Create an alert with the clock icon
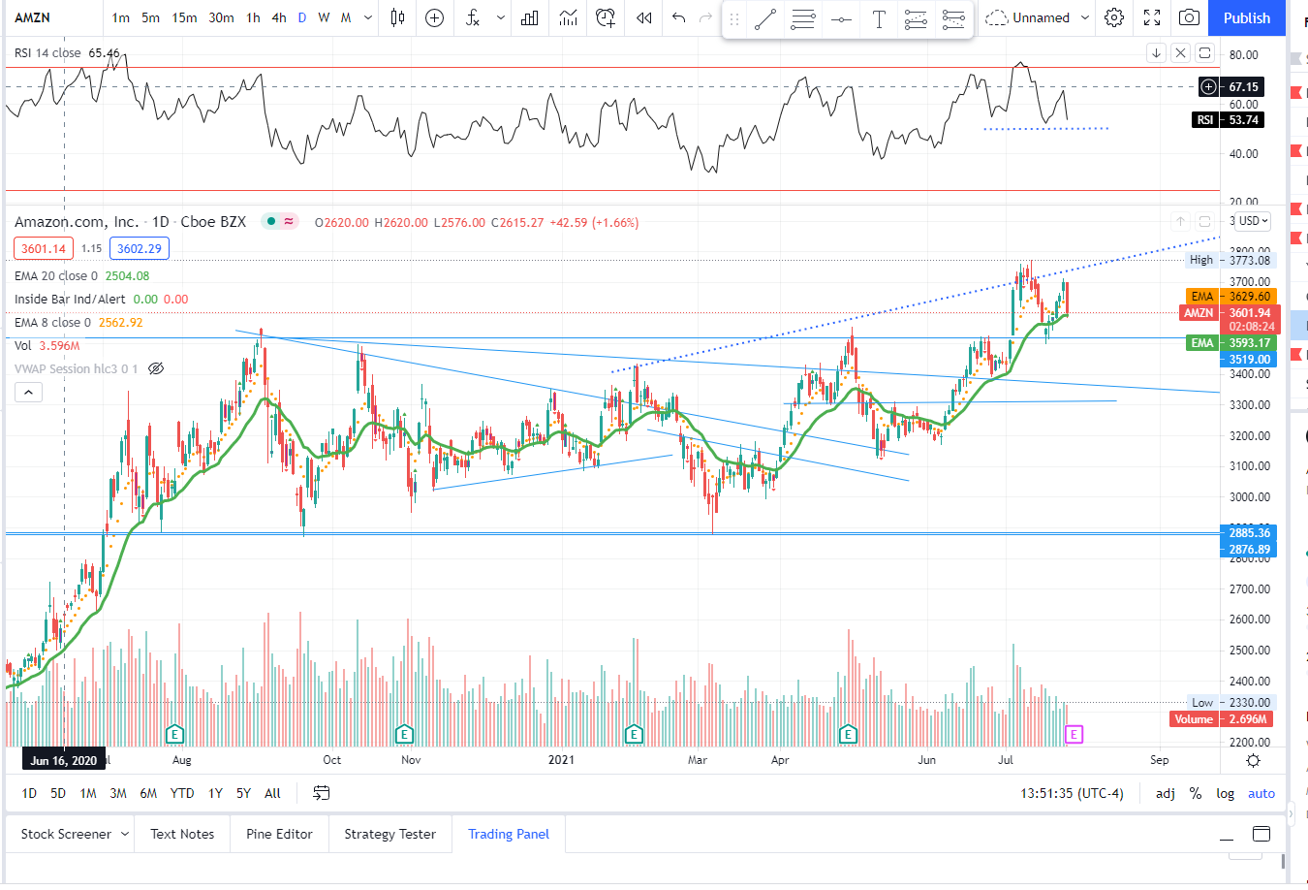 606,17
